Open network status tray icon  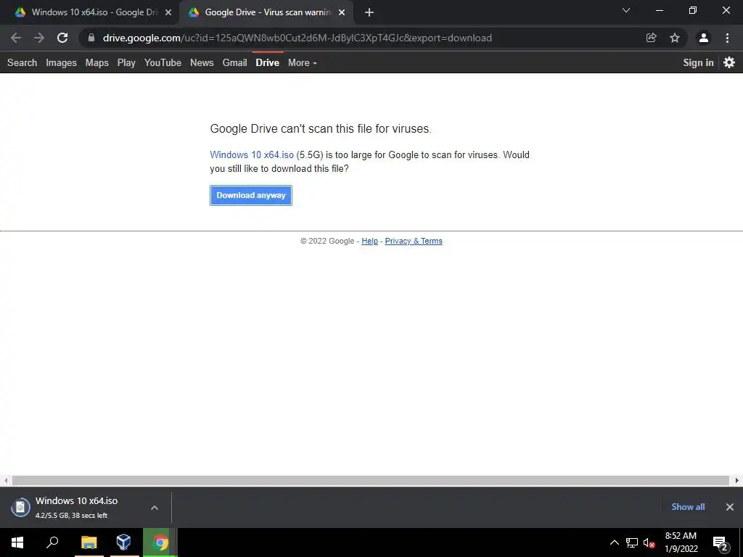(632, 542)
